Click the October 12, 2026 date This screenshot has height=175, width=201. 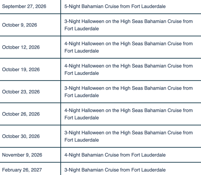pyautogui.click(x=21, y=47)
